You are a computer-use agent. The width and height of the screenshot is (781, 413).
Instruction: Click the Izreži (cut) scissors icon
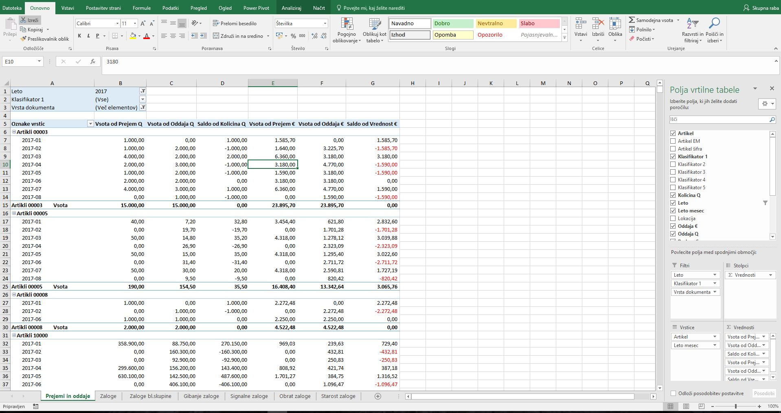24,20
